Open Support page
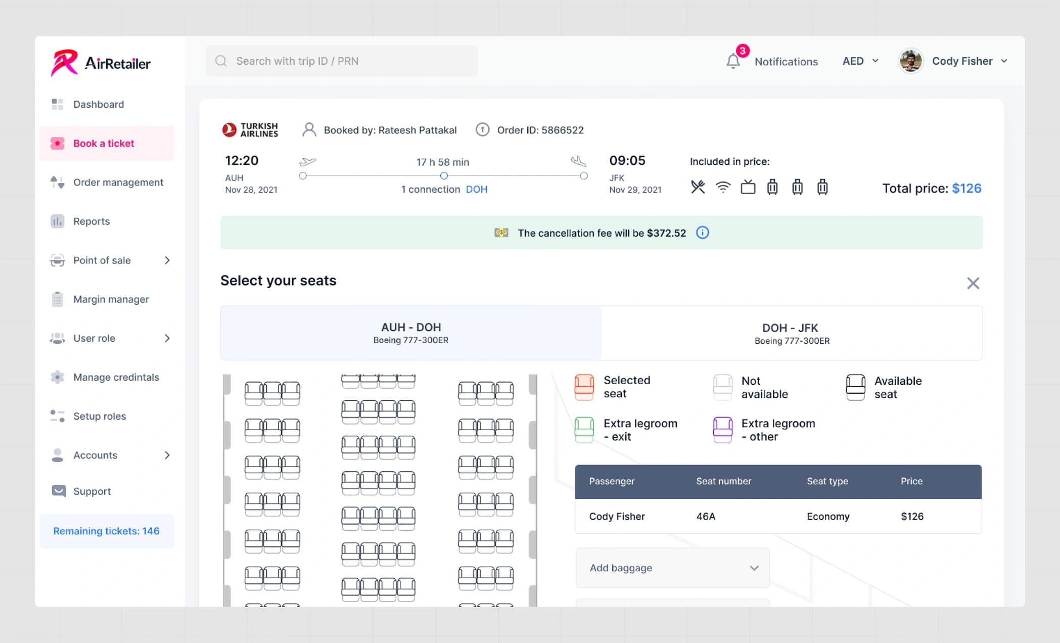 click(107, 491)
